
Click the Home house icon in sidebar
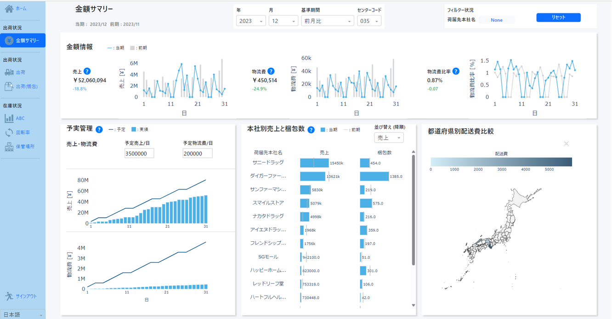click(9, 9)
